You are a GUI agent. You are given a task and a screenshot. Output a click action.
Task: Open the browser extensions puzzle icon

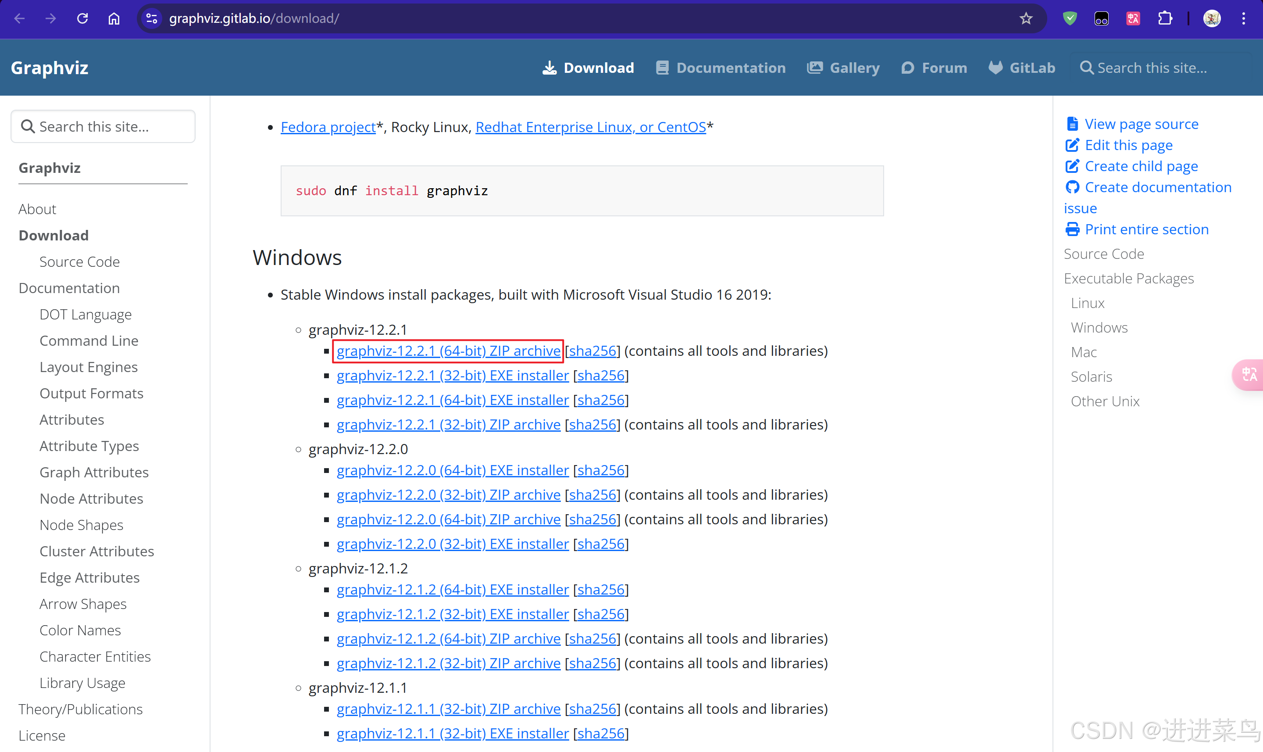pos(1165,19)
